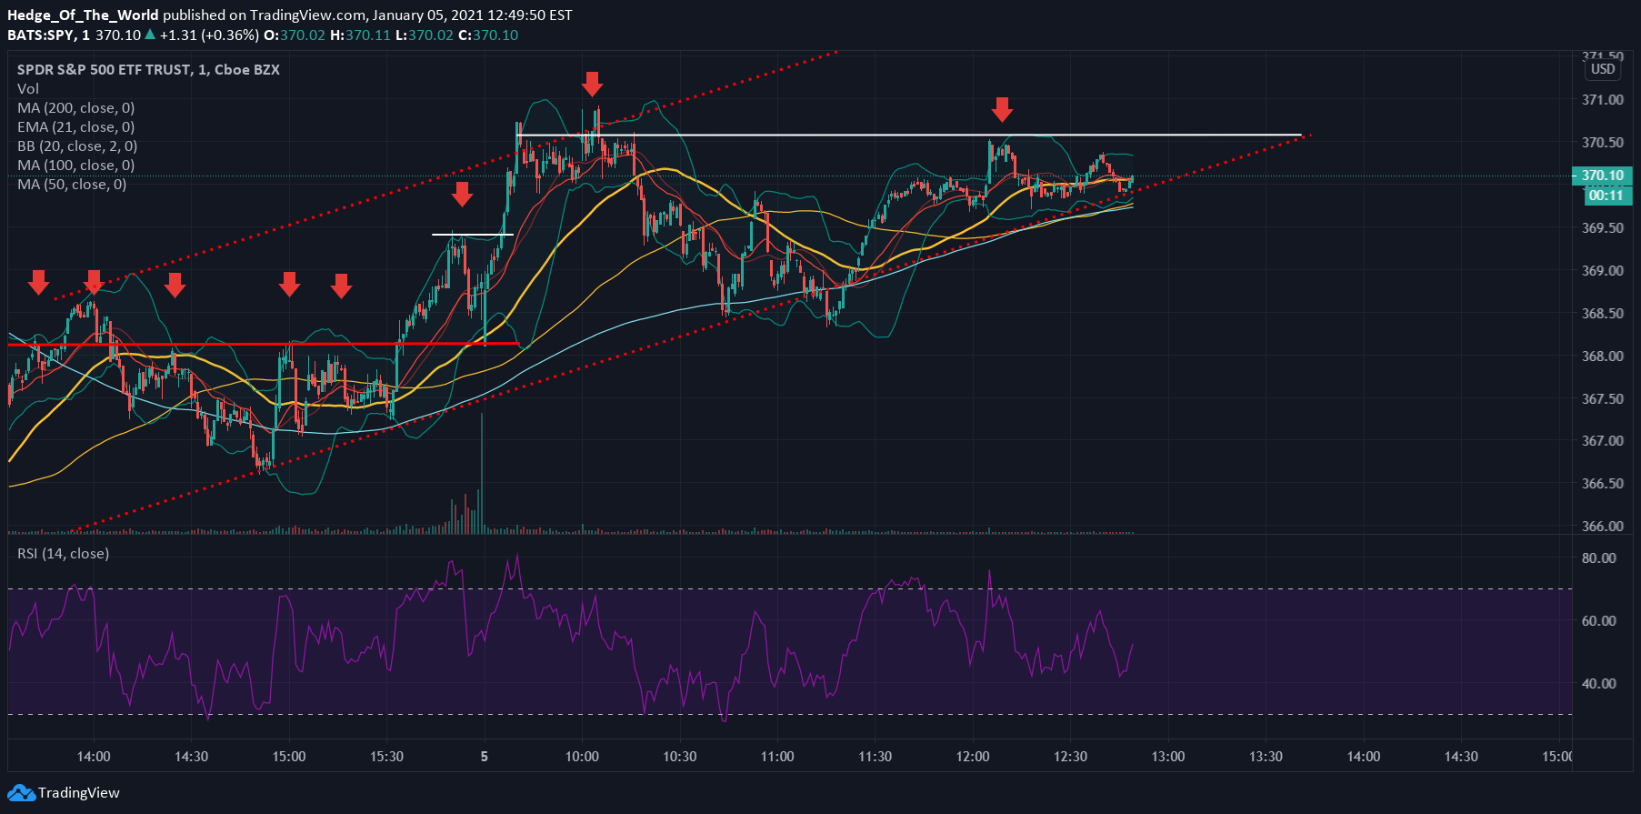Click the bar countdown timer 00:11
Viewport: 1641px width, 814px height.
pyautogui.click(x=1606, y=196)
